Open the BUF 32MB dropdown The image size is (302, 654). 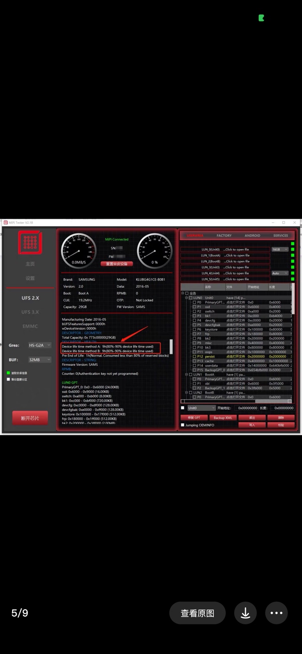(x=40, y=360)
